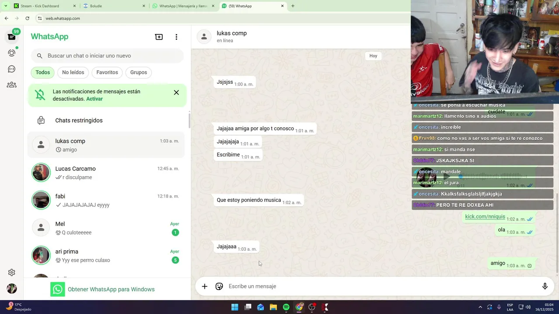
Task: Click Activar notifications link
Action: pyautogui.click(x=94, y=99)
